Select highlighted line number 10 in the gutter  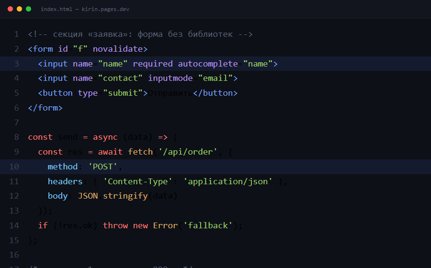point(14,167)
